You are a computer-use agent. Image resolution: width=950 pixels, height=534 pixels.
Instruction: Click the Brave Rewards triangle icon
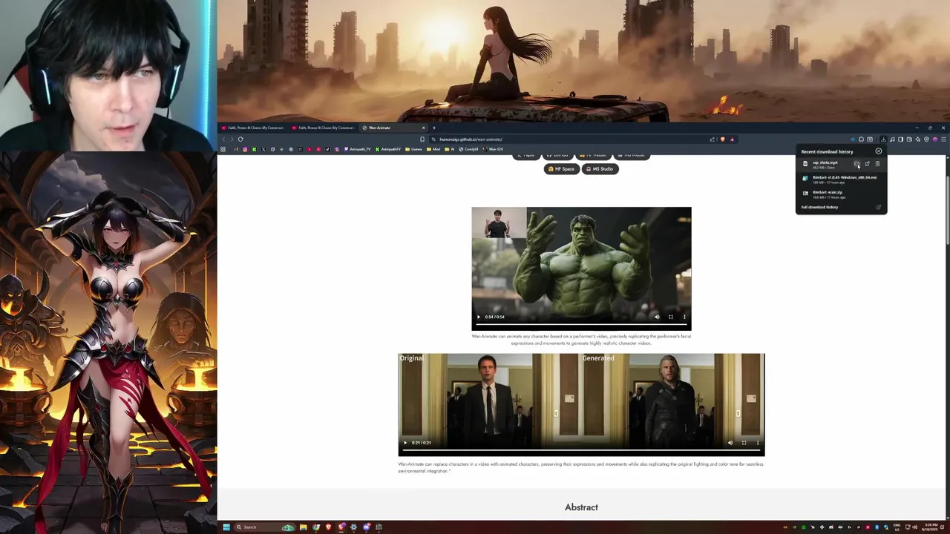(x=733, y=139)
